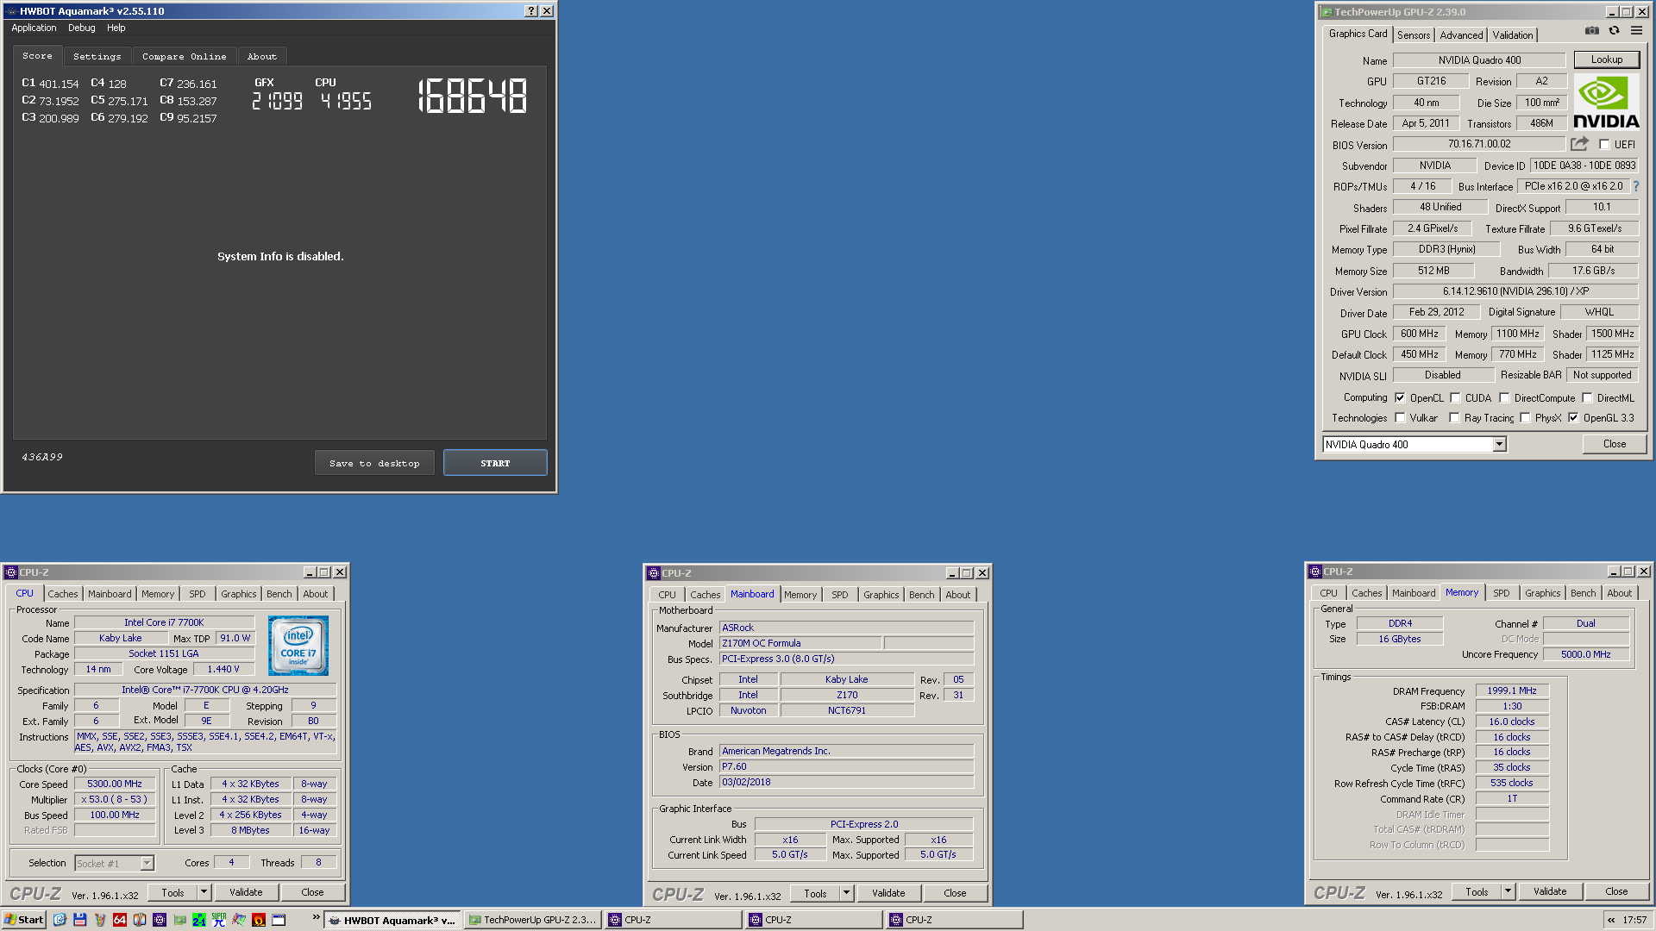Switch to TechPowerUp GPU-Z taskbar button
Viewport: 1656px width, 931px height.
tap(532, 920)
